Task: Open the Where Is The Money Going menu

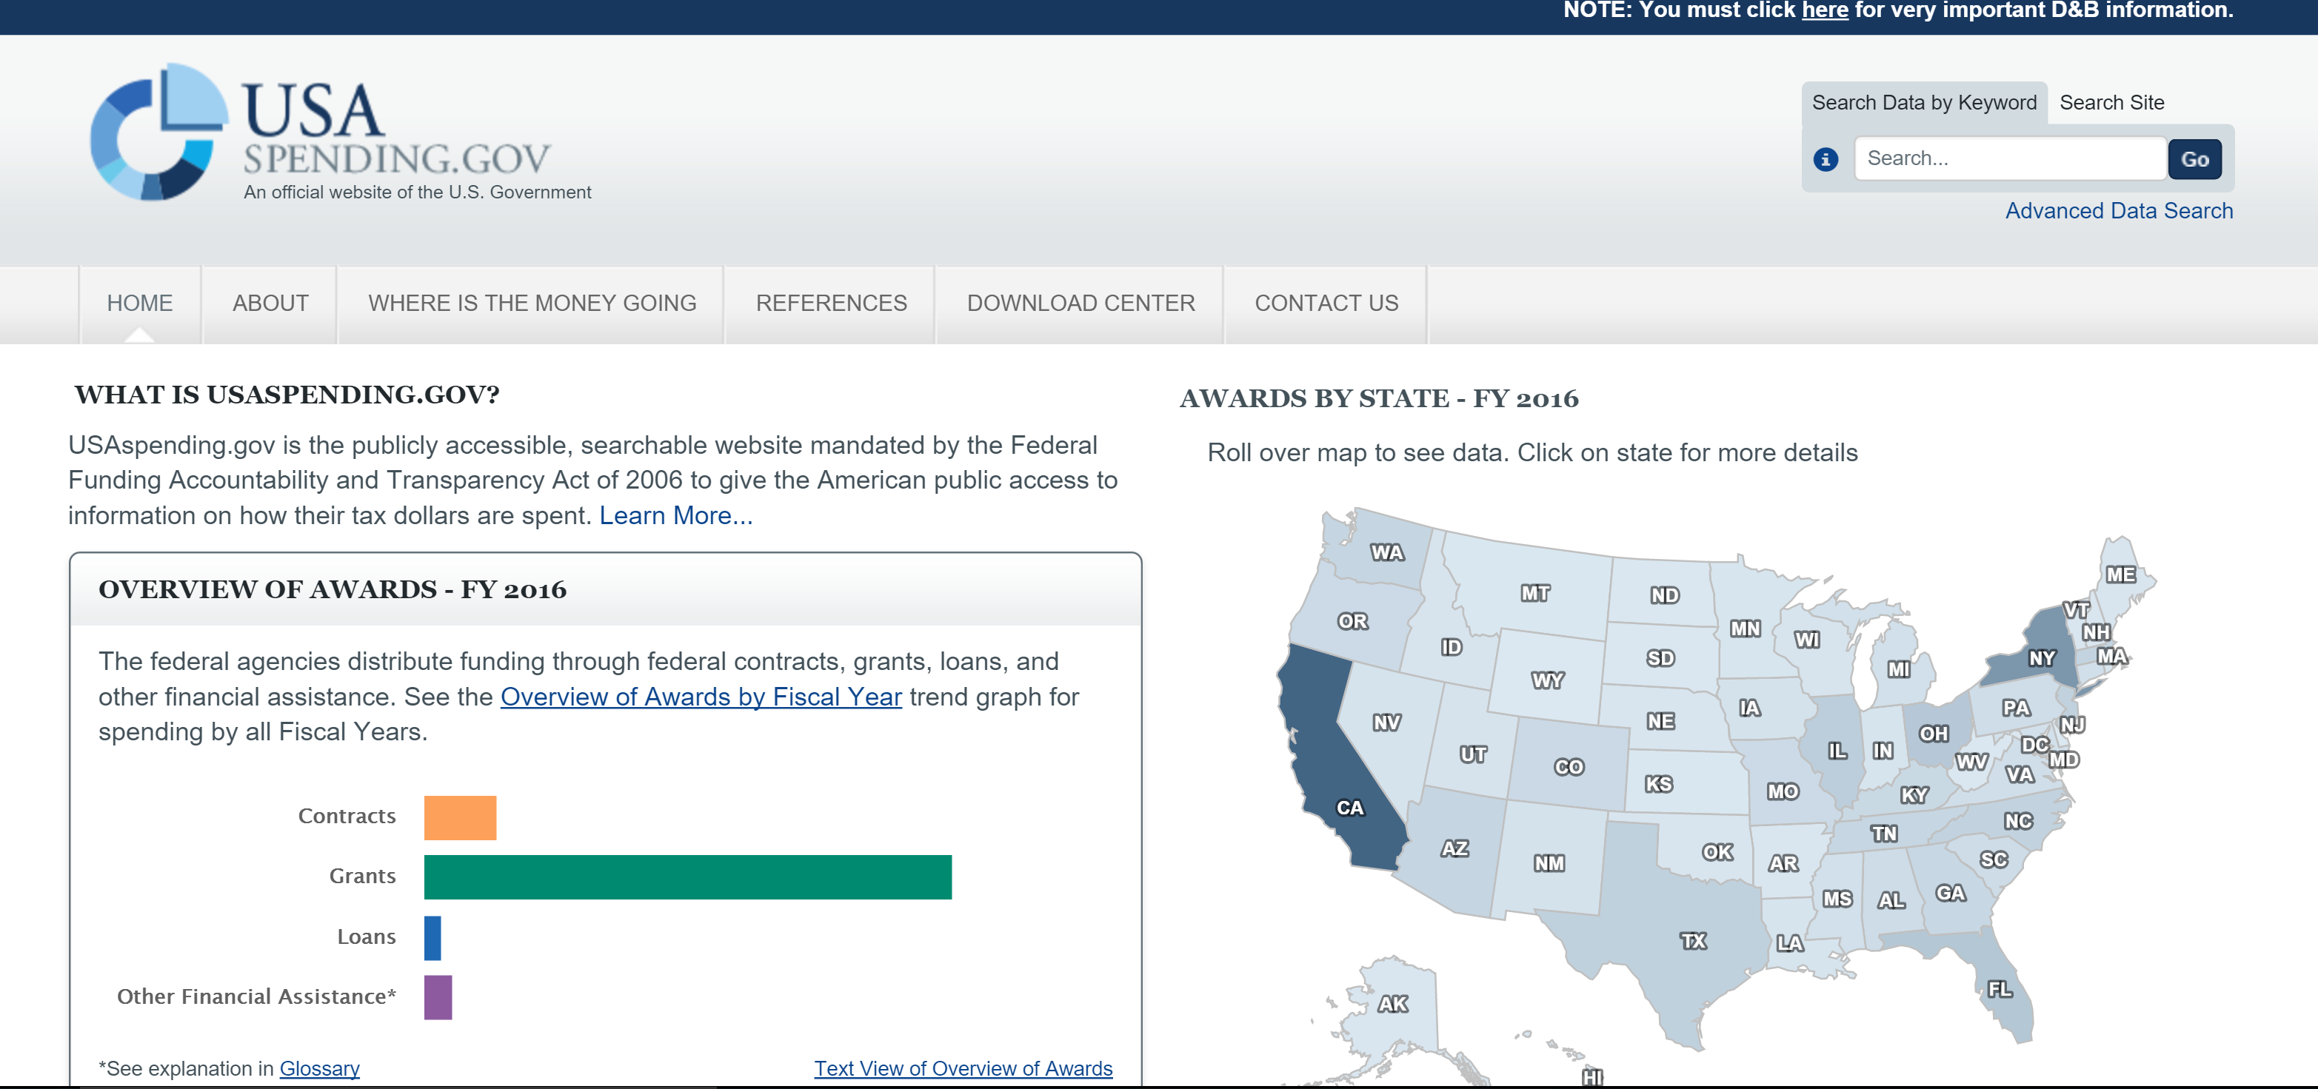Action: [x=532, y=303]
